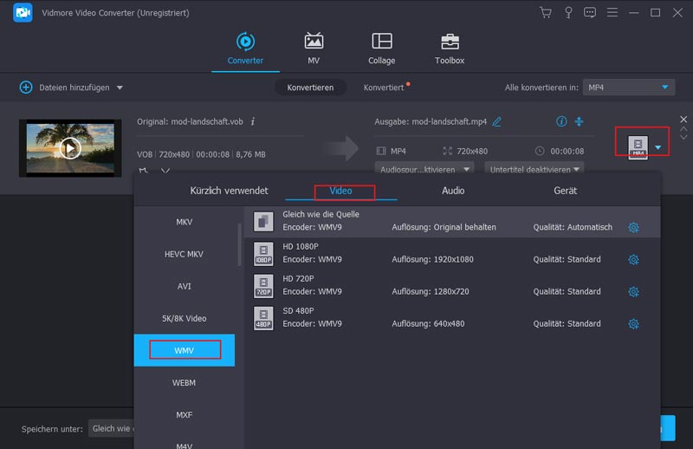Click the pencil icon to rename output
Image resolution: width=693 pixels, height=449 pixels.
[497, 121]
